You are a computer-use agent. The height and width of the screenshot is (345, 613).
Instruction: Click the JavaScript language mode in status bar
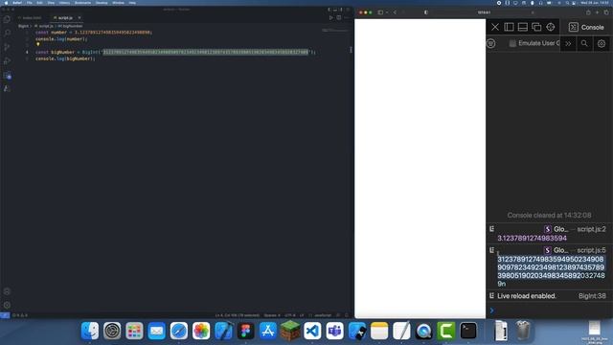click(x=323, y=315)
